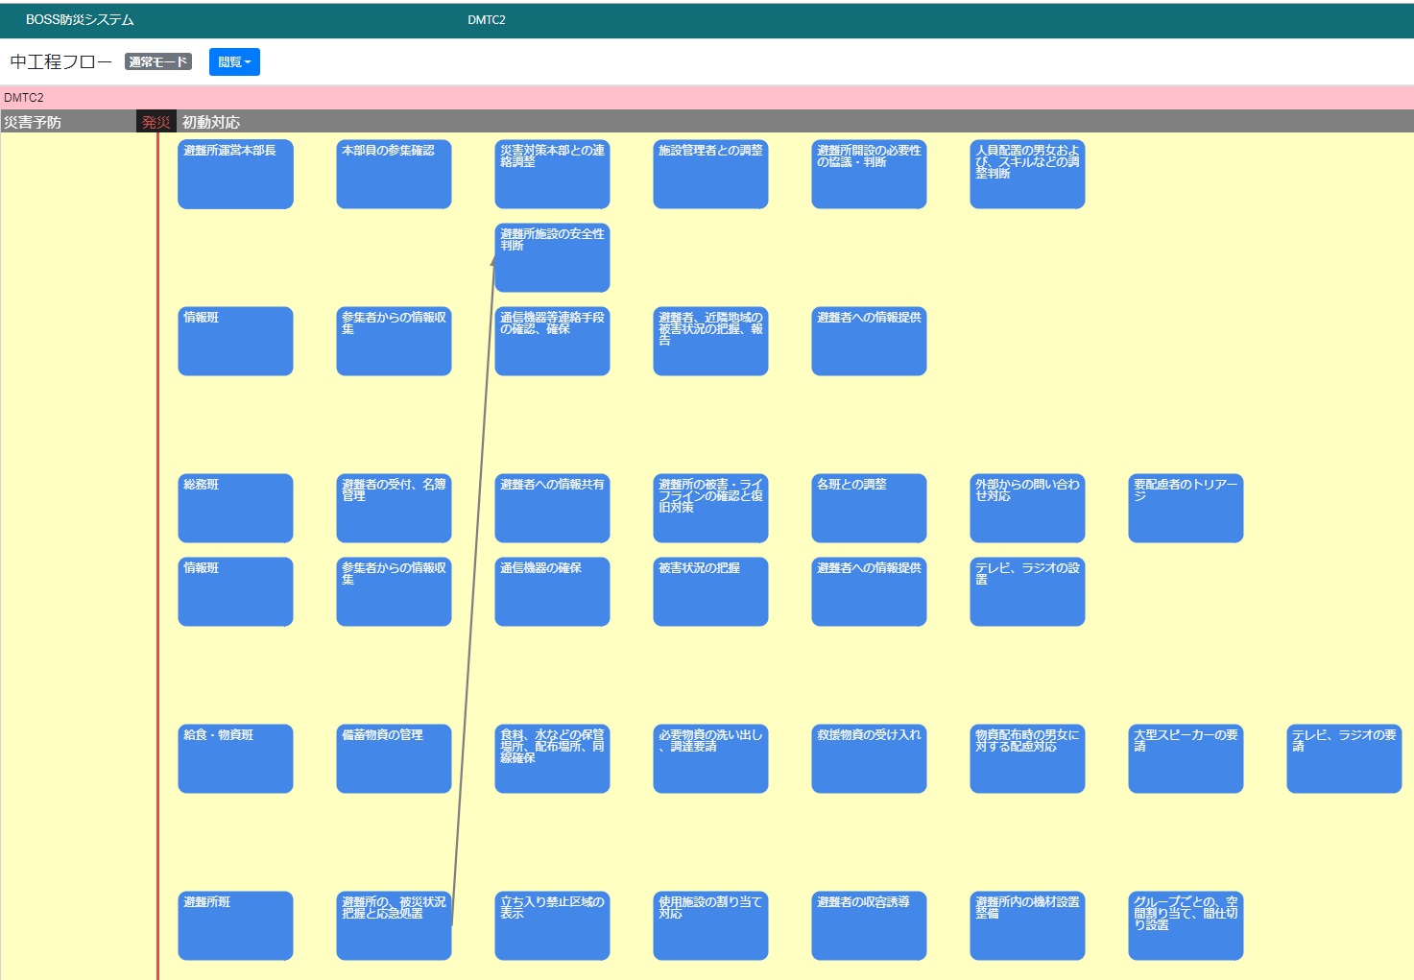This screenshot has width=1414, height=980.
Task: Select the 避難者の収容誘導 card
Action: click(x=869, y=926)
